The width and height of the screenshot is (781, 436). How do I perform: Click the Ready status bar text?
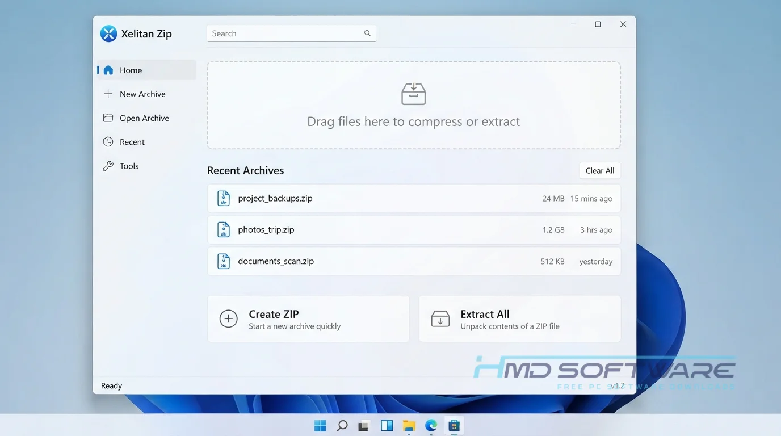click(111, 386)
